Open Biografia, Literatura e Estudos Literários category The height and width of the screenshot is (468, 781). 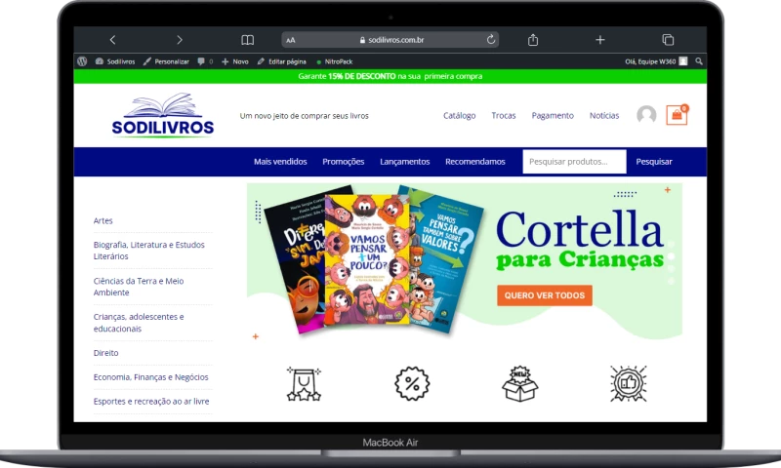click(149, 251)
